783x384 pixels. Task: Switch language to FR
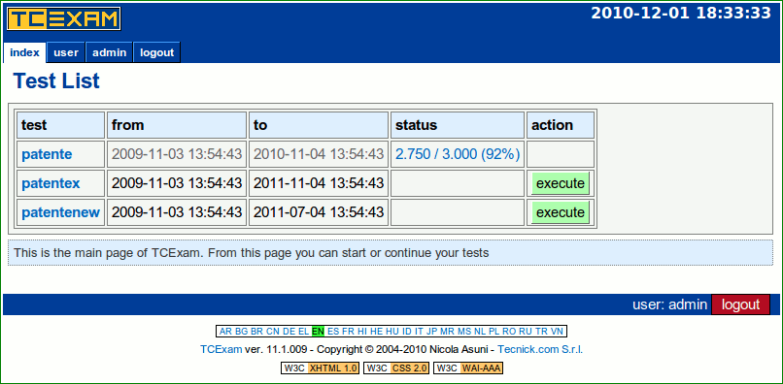pos(348,331)
